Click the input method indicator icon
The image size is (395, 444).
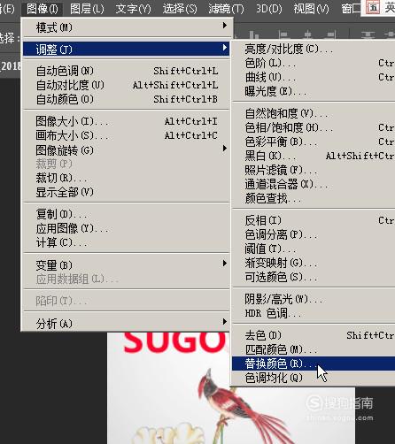coord(374,7)
